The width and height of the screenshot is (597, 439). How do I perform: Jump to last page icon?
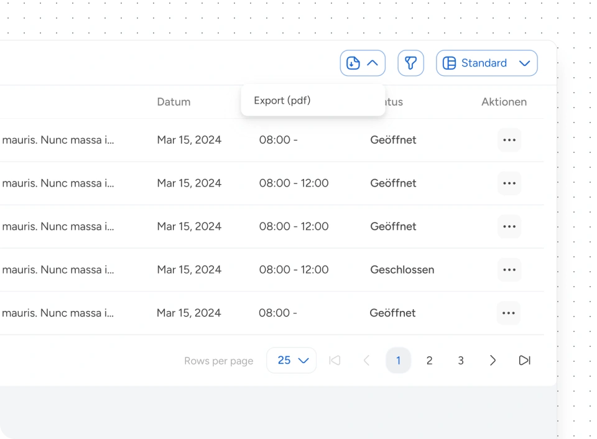point(524,361)
